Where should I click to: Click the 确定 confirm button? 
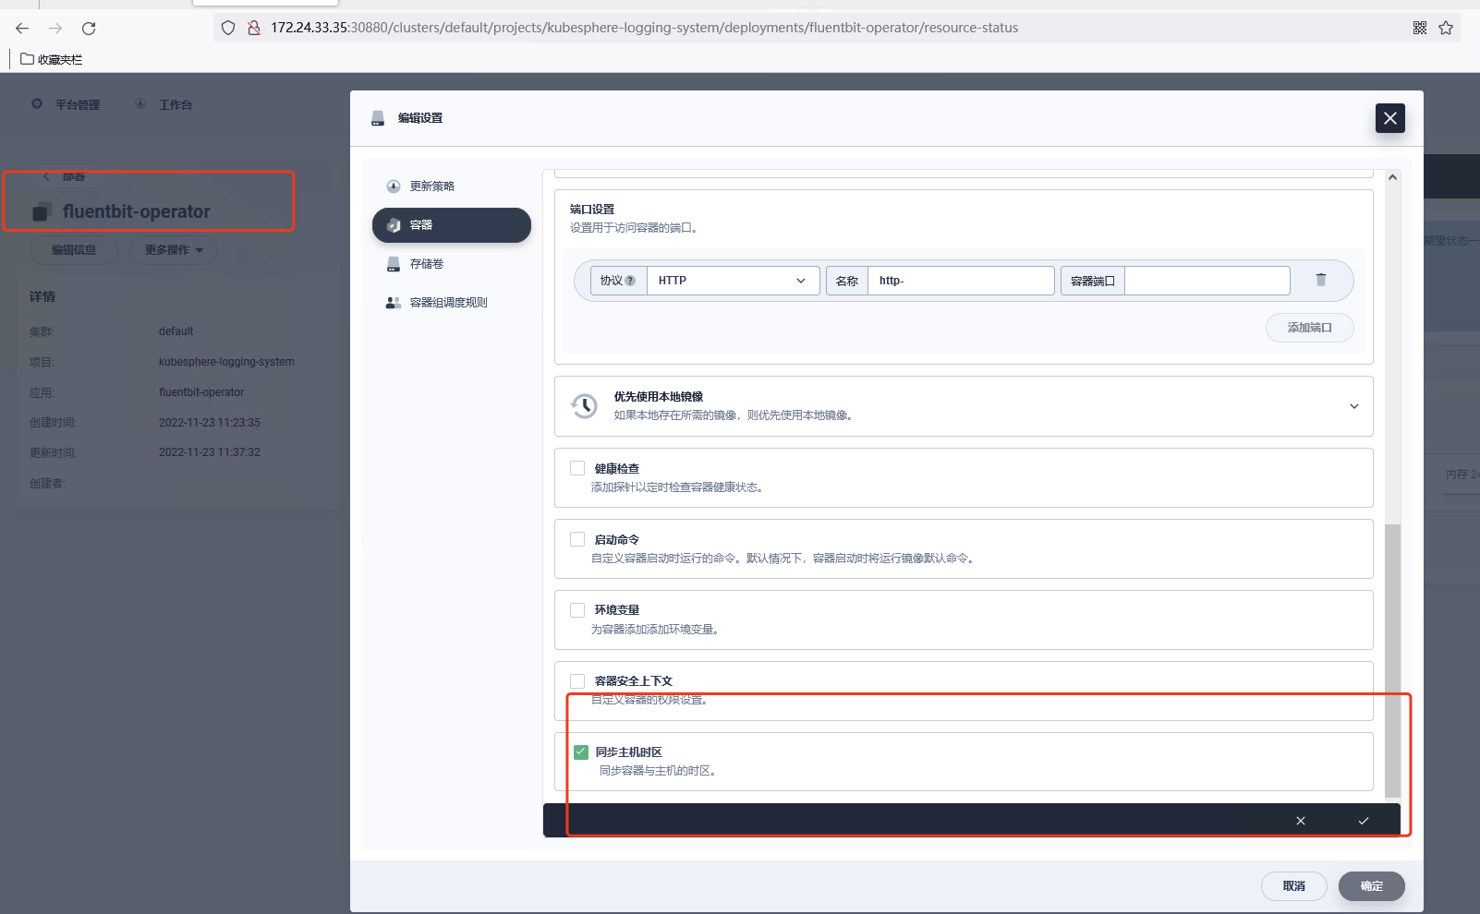[x=1371, y=885]
